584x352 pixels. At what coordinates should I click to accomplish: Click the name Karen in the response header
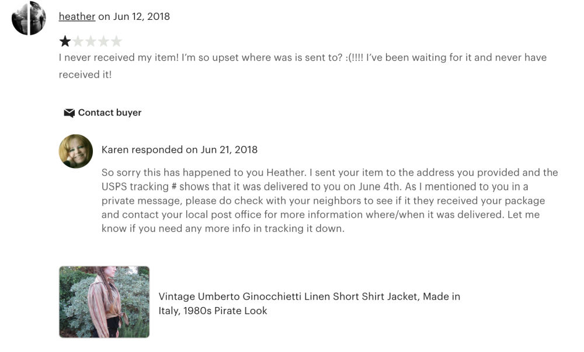click(x=115, y=149)
